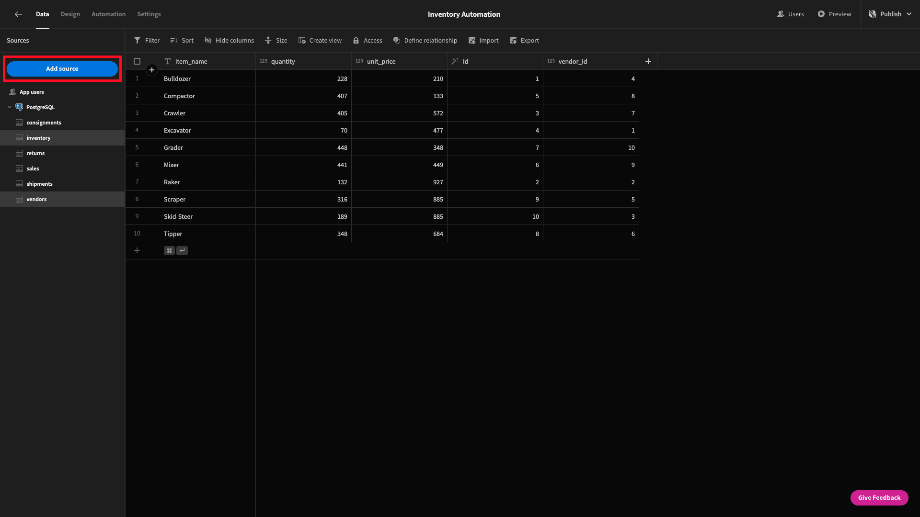Screen dimensions: 920x517
Task: Open the Publish dropdown arrow
Action: (x=909, y=14)
